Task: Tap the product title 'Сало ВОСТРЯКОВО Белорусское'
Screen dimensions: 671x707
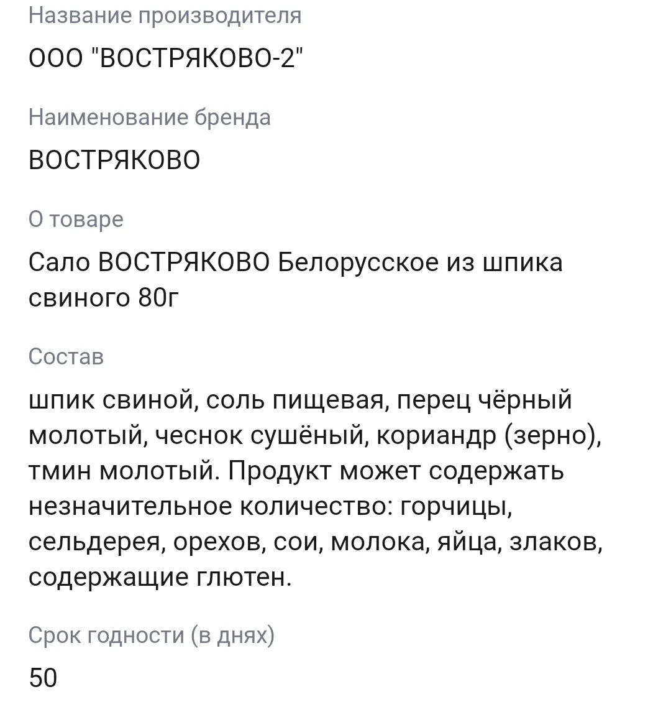Action: [x=234, y=262]
